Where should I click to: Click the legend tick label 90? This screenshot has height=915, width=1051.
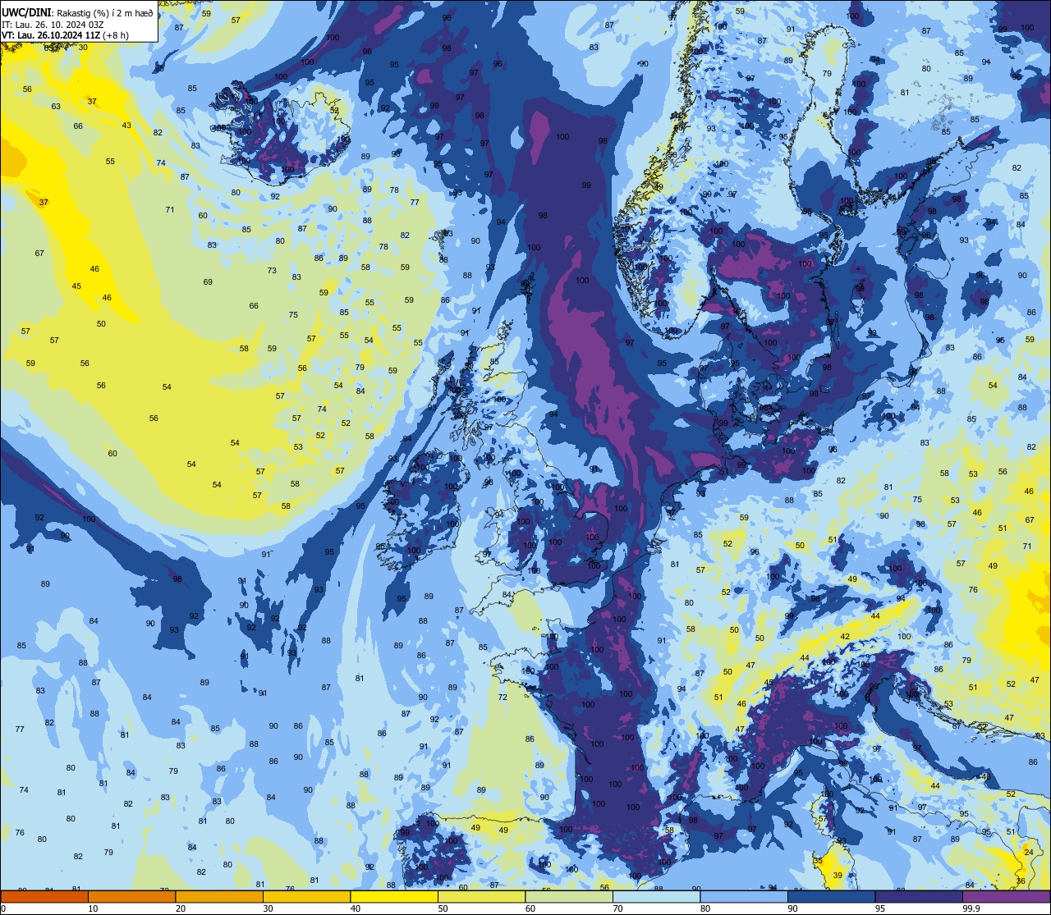pyautogui.click(x=792, y=908)
